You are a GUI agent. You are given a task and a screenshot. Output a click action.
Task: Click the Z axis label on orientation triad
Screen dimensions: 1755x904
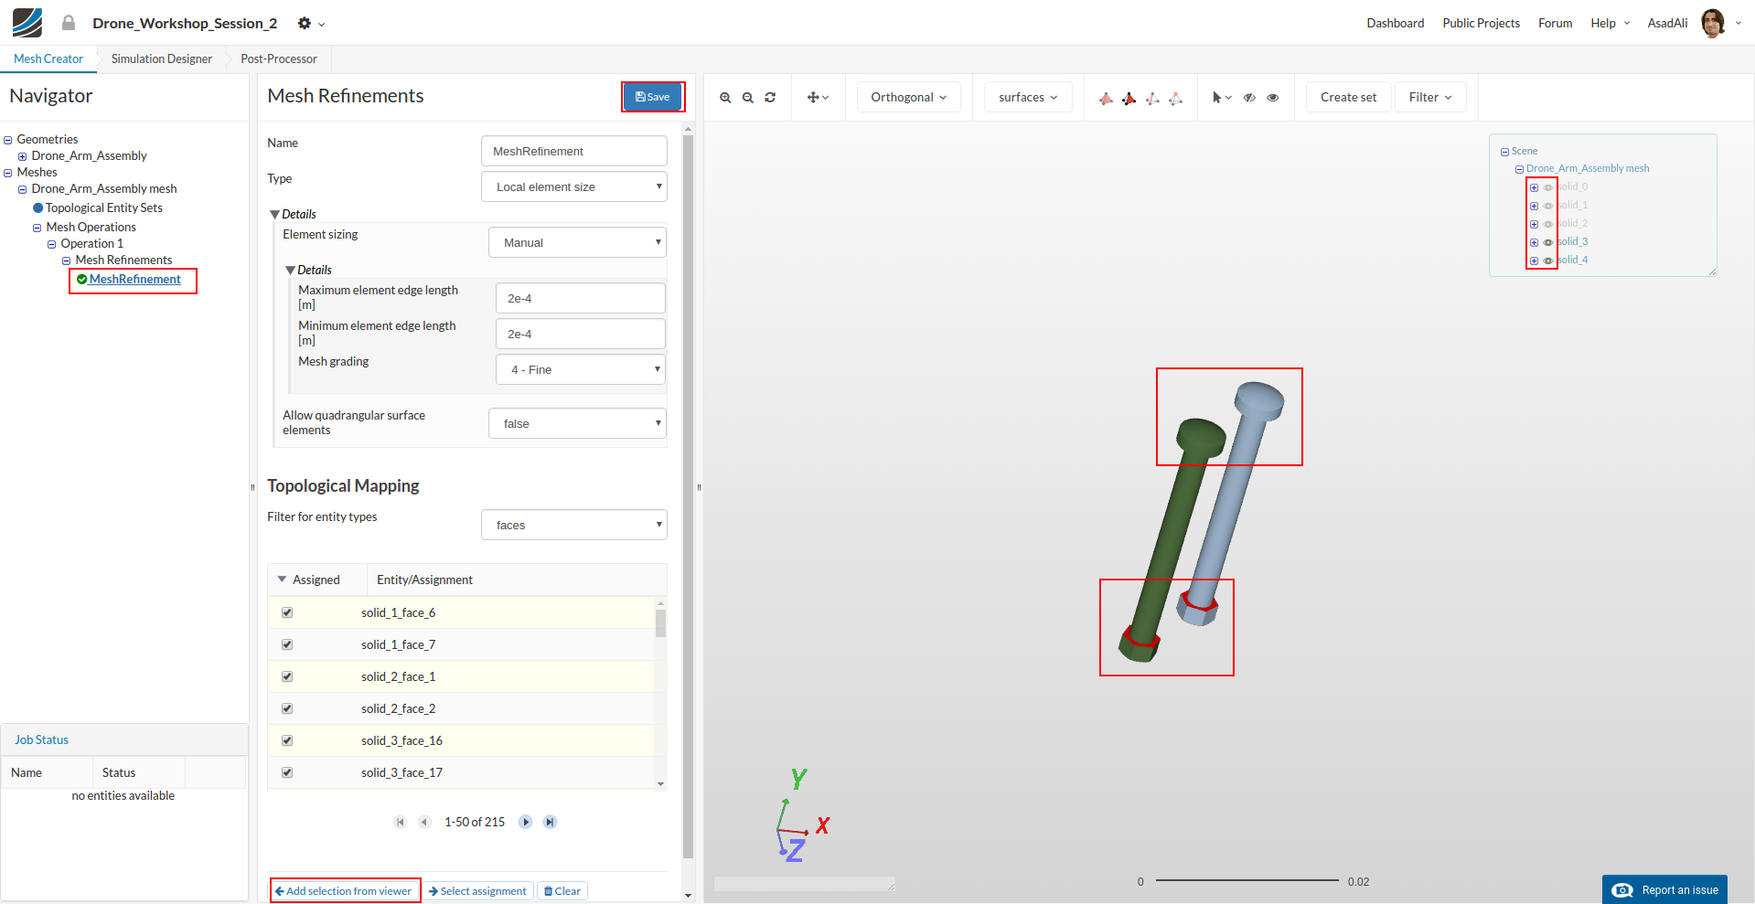tap(796, 851)
